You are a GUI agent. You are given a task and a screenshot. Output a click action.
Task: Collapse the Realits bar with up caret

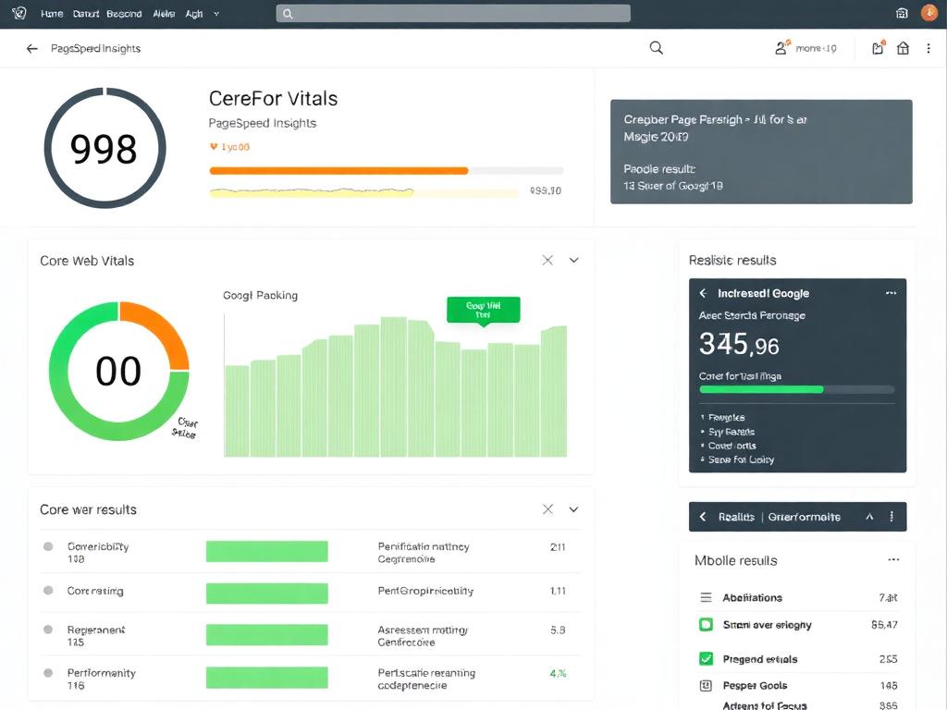pos(869,517)
